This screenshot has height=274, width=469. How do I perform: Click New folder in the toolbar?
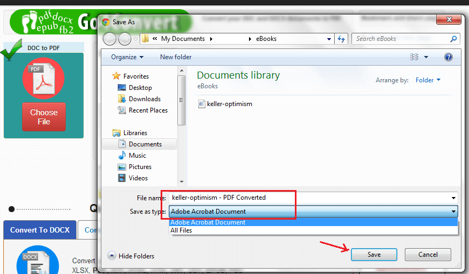coord(176,57)
